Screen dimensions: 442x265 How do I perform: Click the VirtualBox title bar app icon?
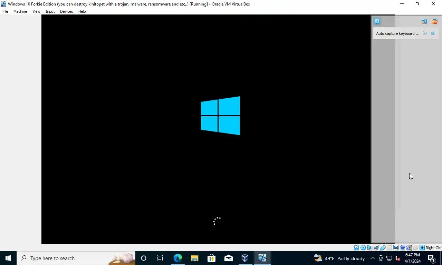(3, 4)
